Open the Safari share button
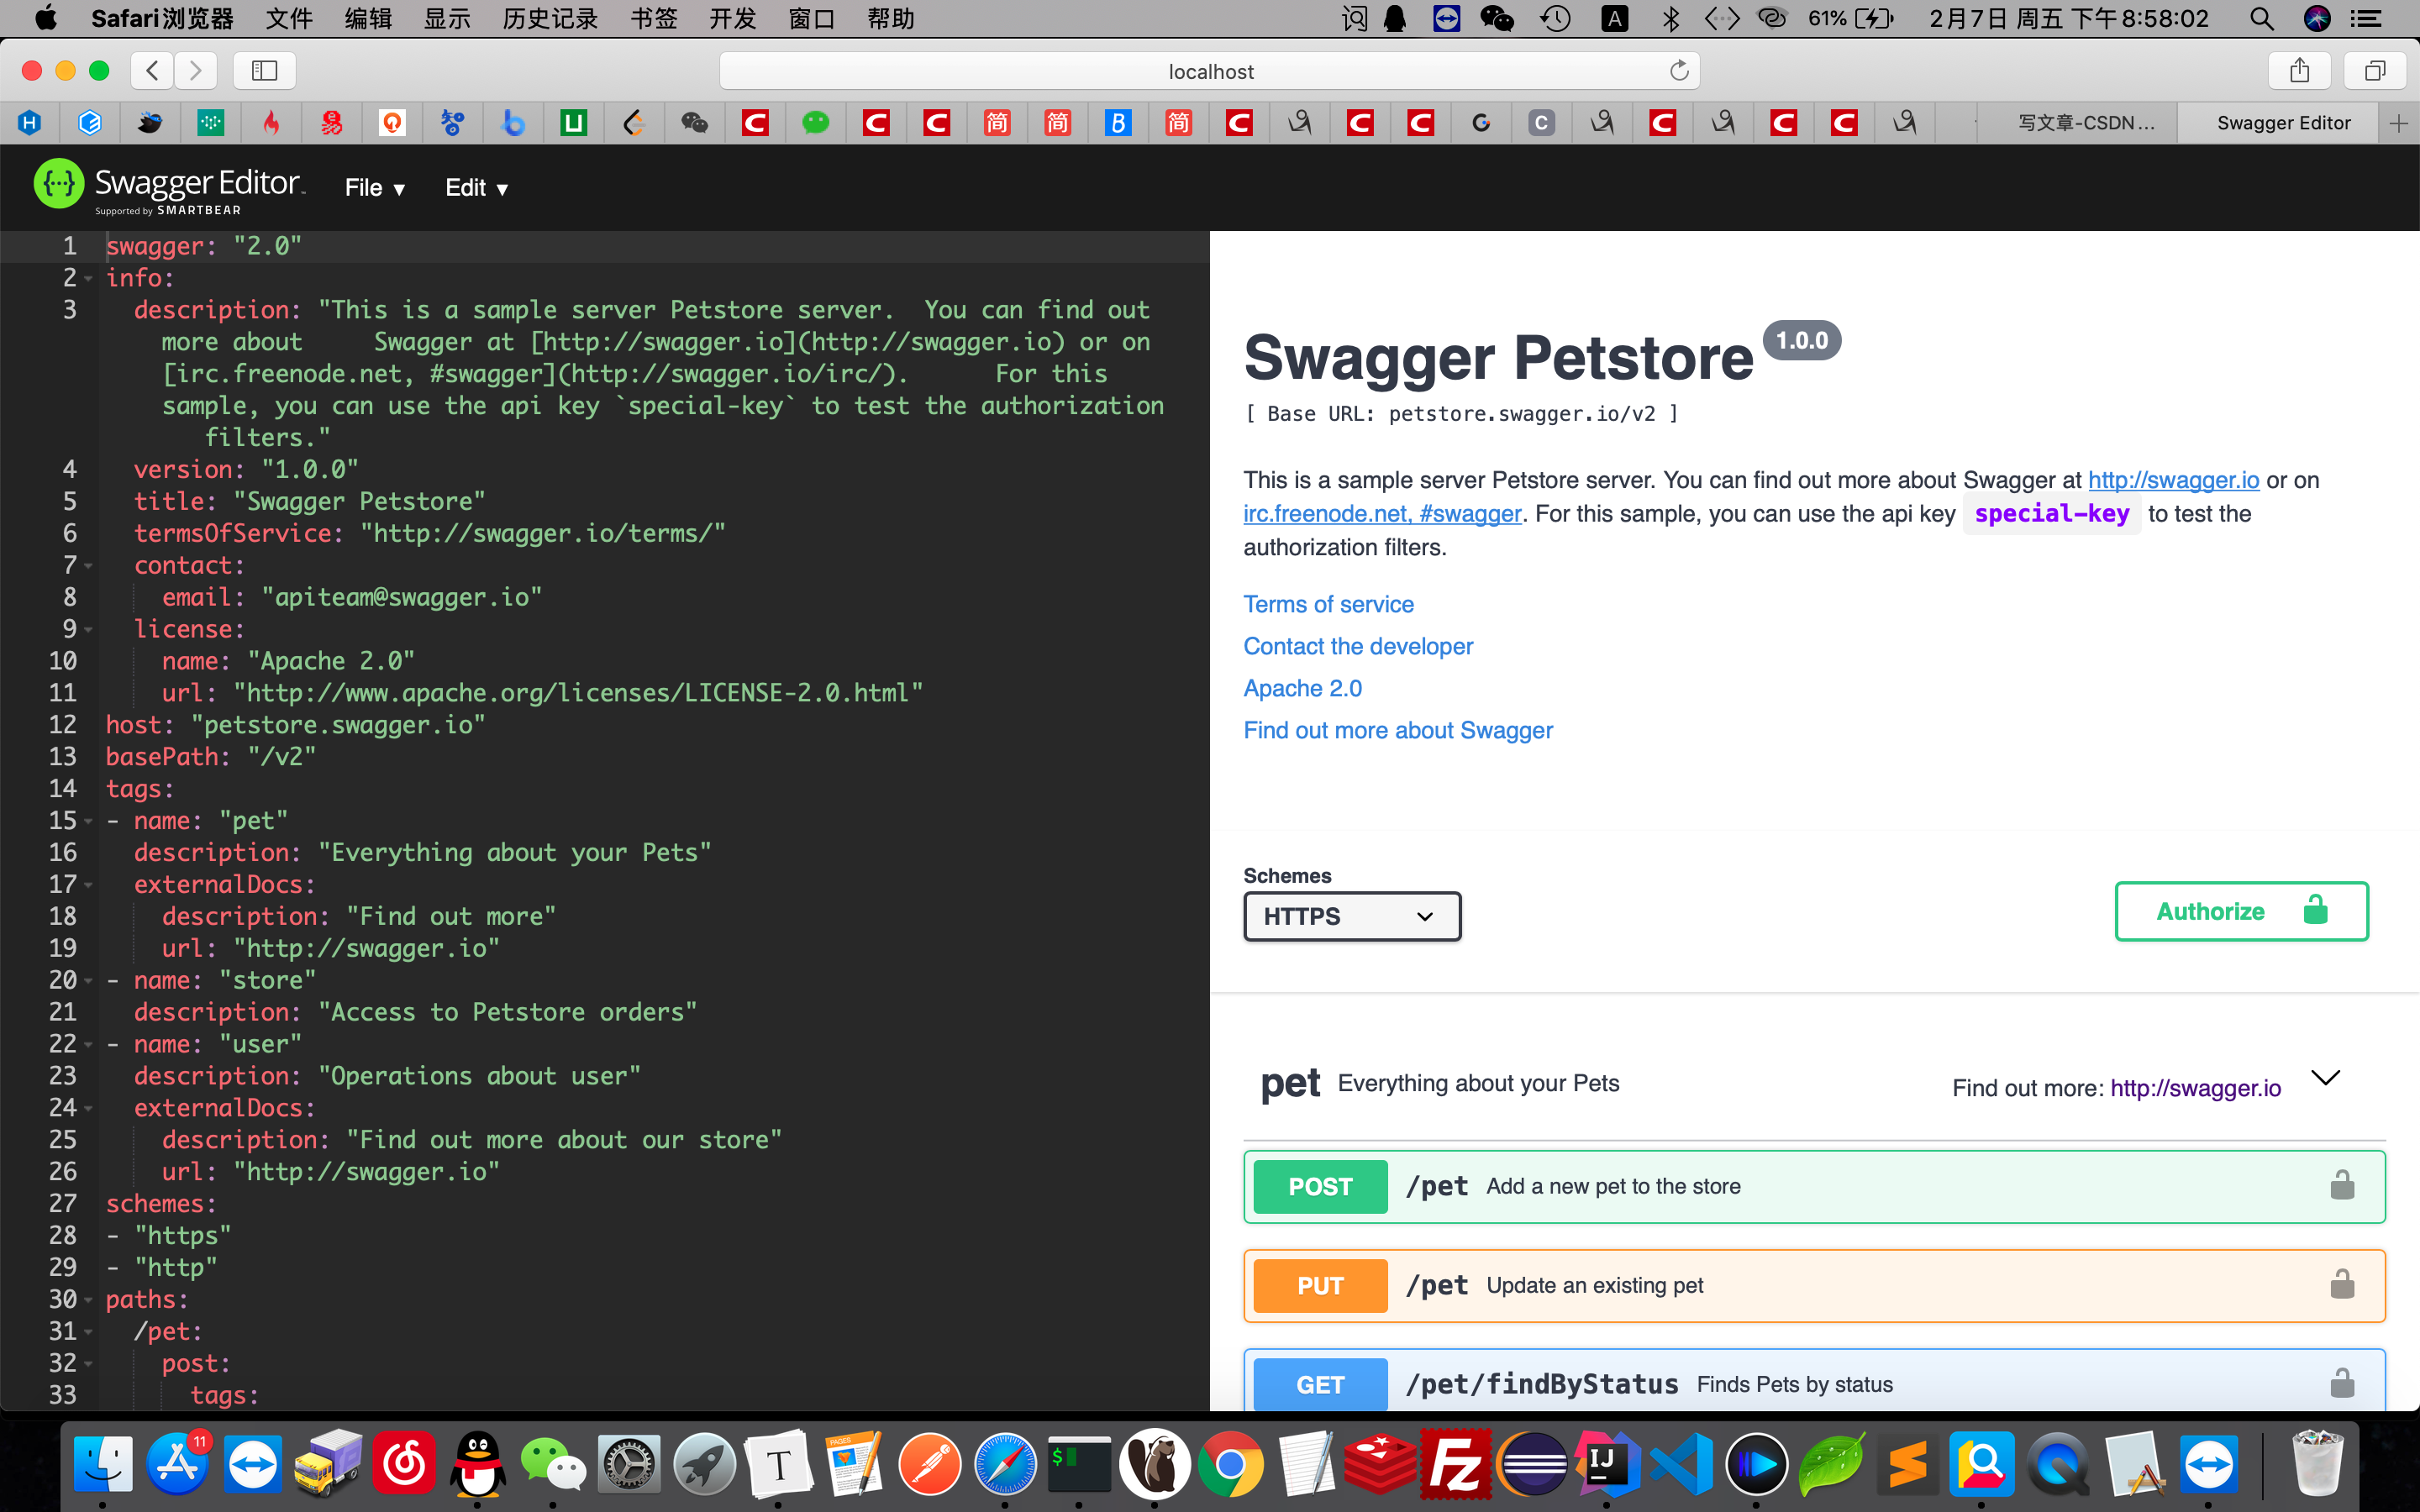 click(x=2300, y=70)
